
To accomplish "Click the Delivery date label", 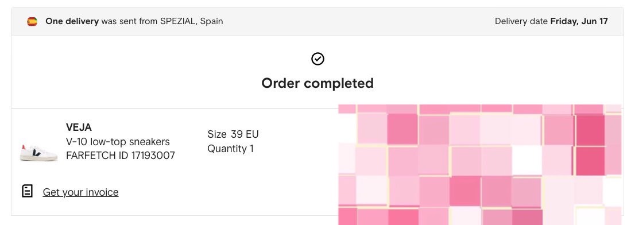I will [x=521, y=21].
